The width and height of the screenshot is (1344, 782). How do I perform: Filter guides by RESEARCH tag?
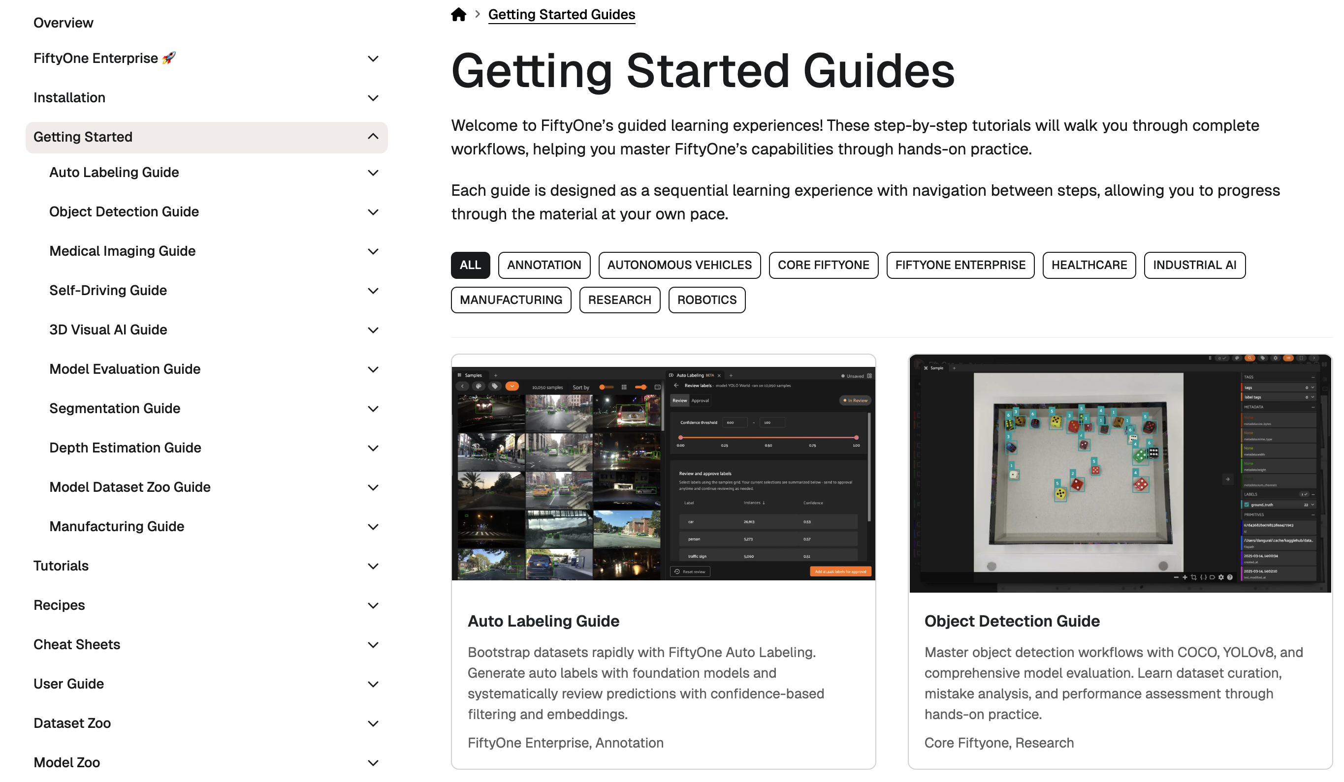pos(619,301)
